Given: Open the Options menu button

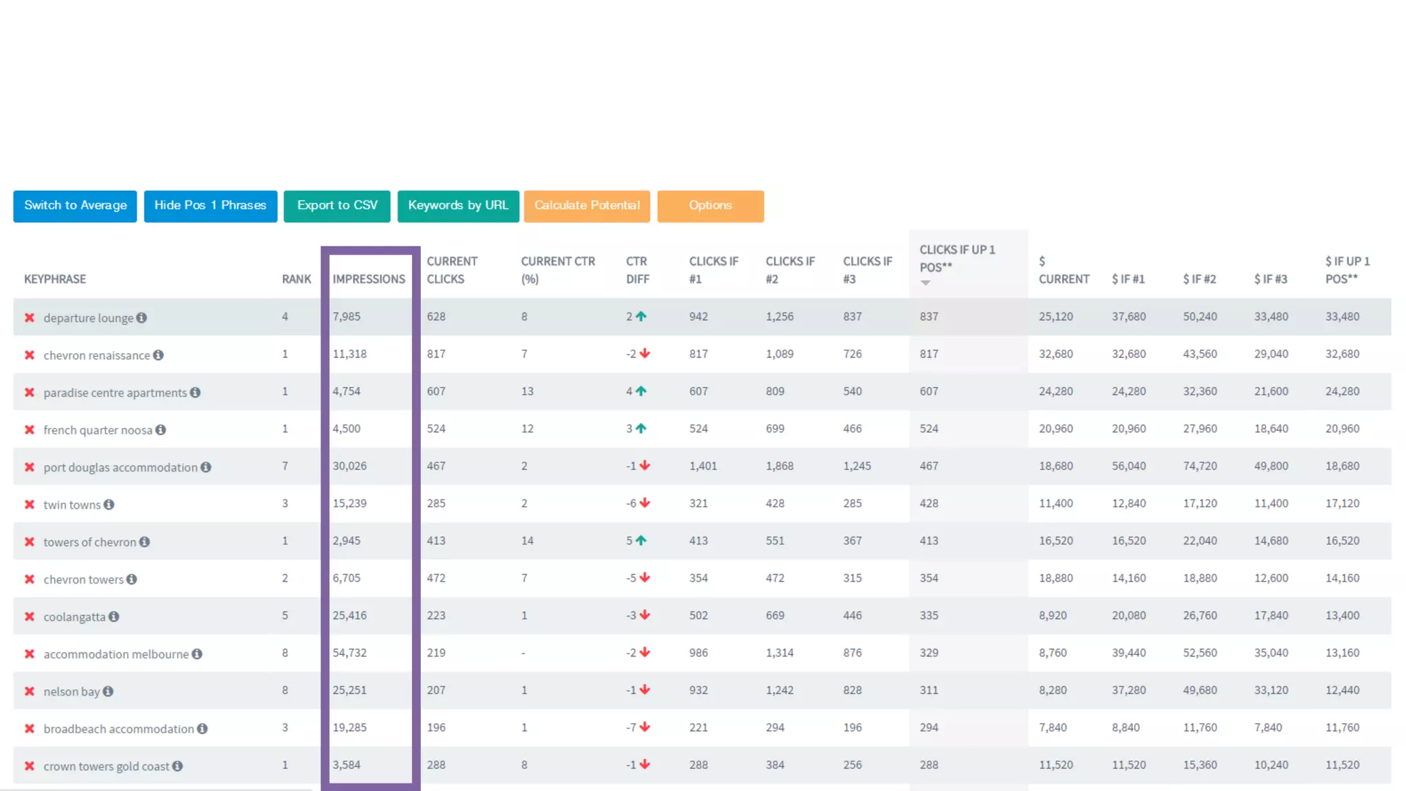Looking at the screenshot, I should pyautogui.click(x=710, y=206).
